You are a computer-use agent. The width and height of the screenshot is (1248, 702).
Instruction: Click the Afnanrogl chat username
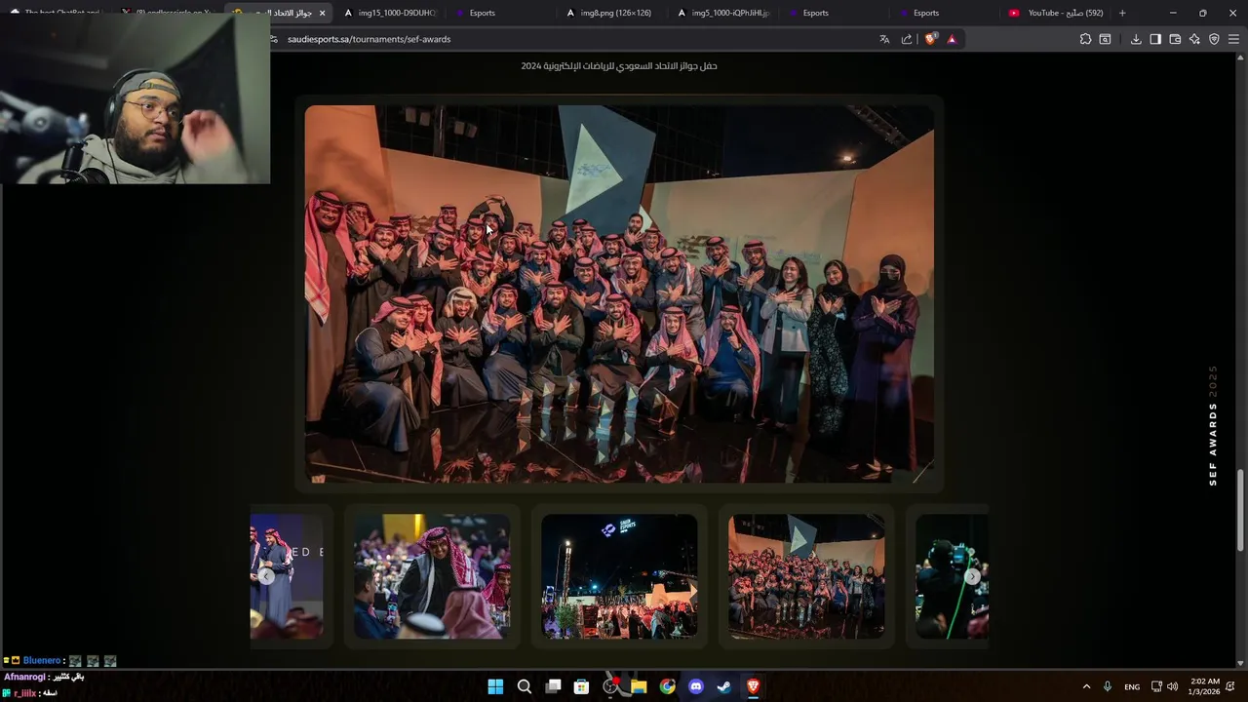click(x=24, y=677)
